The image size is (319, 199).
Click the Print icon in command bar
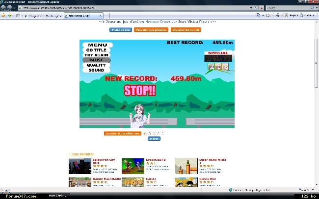(x=278, y=15)
